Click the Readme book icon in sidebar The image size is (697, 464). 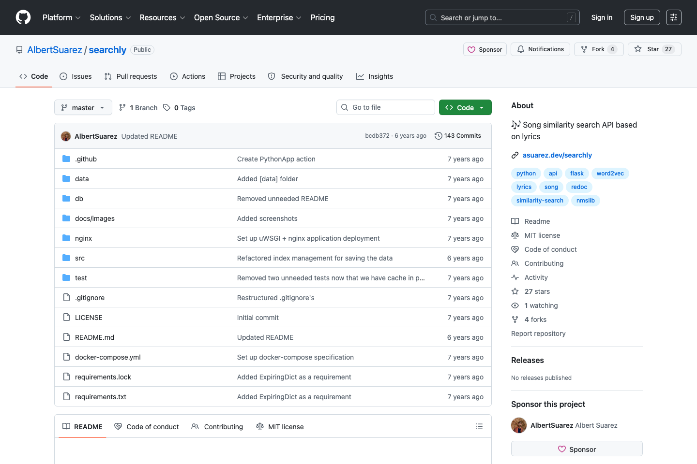[x=515, y=221]
